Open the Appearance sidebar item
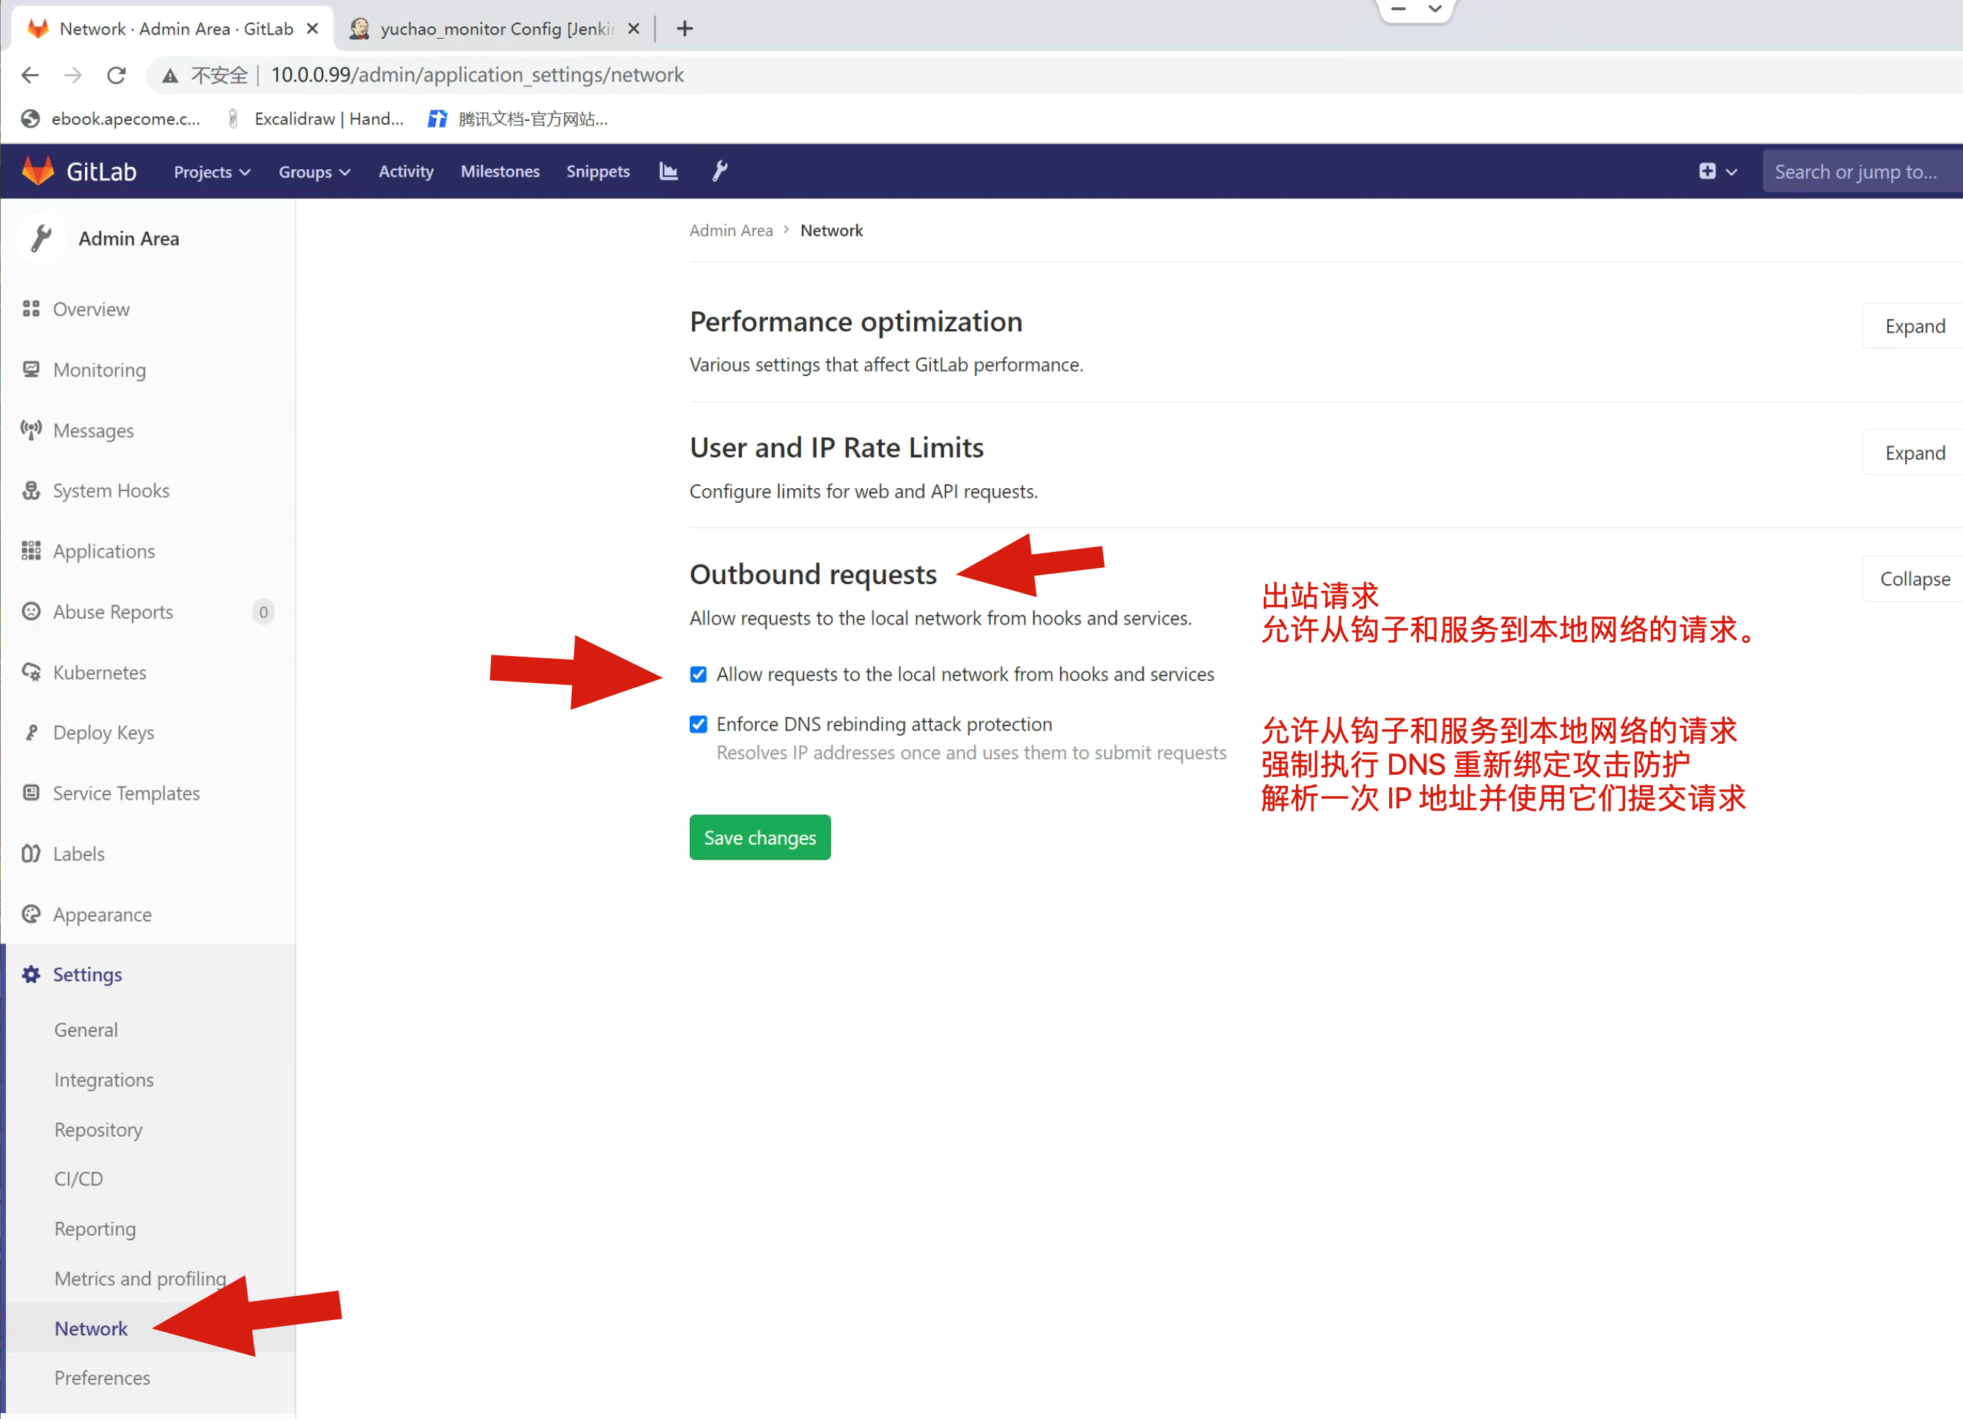The width and height of the screenshot is (1963, 1419). pyautogui.click(x=102, y=915)
